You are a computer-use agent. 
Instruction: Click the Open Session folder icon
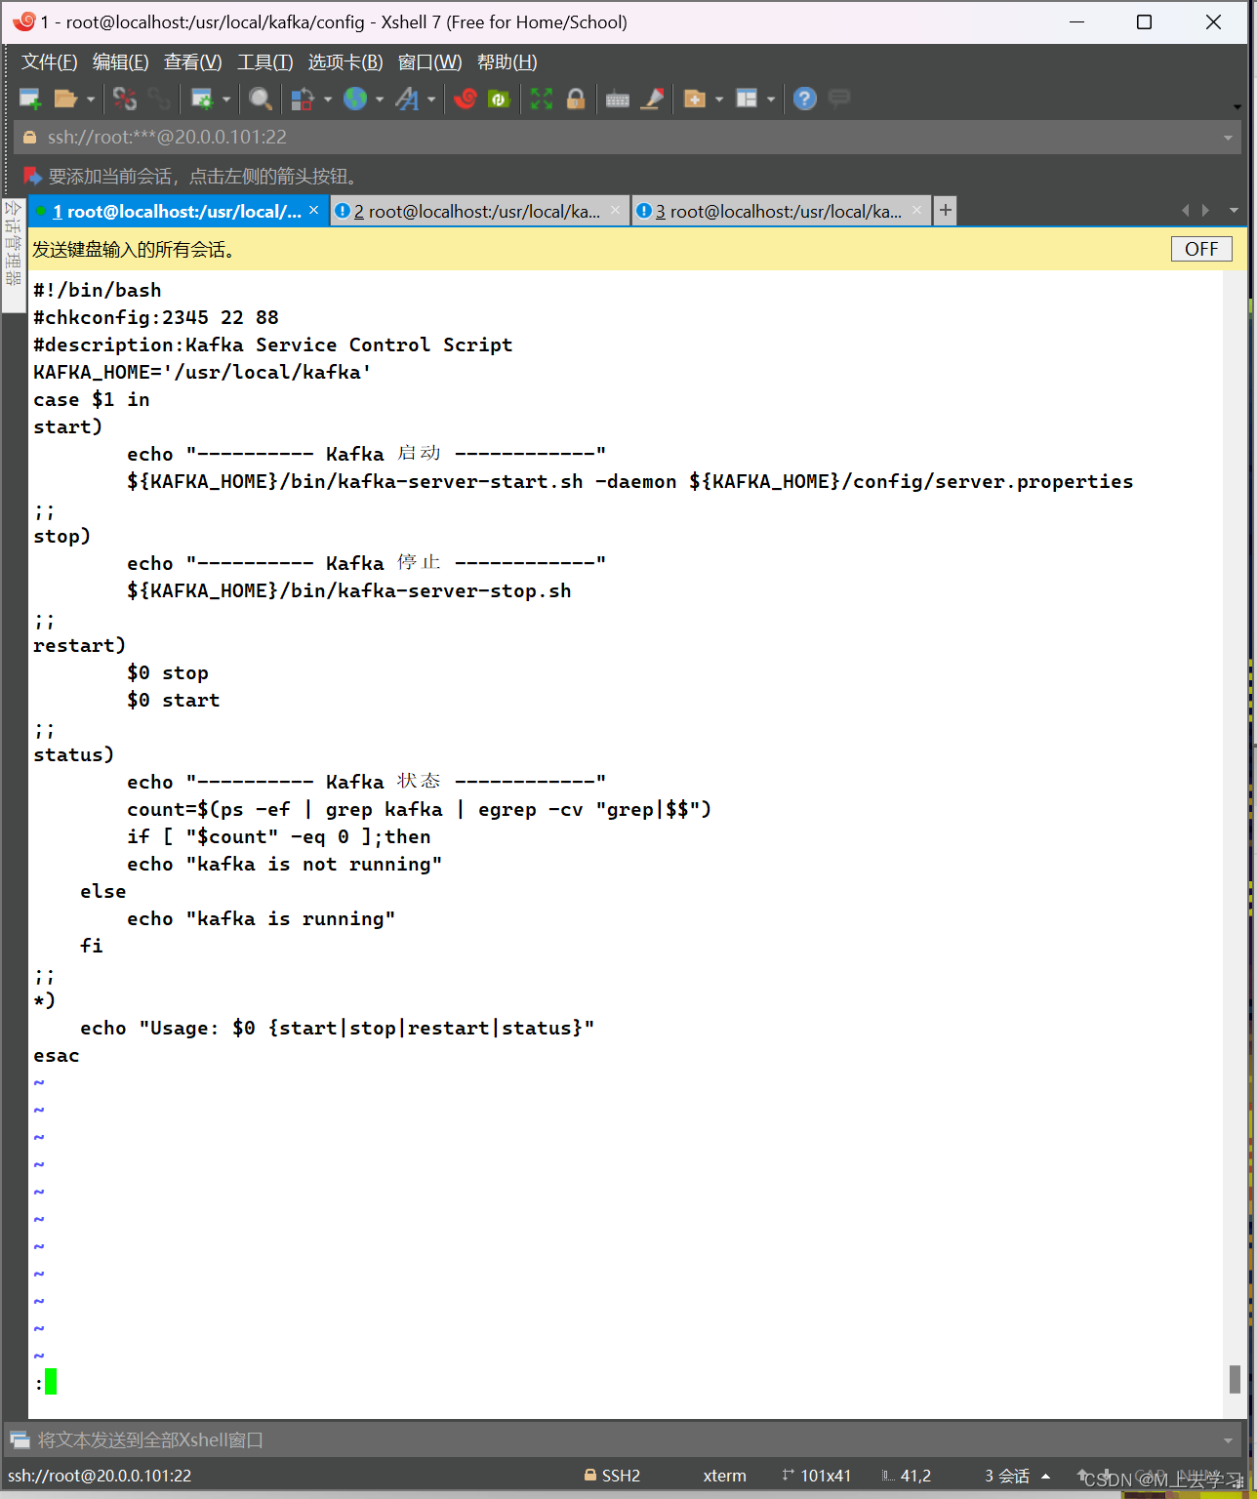pyautogui.click(x=65, y=99)
